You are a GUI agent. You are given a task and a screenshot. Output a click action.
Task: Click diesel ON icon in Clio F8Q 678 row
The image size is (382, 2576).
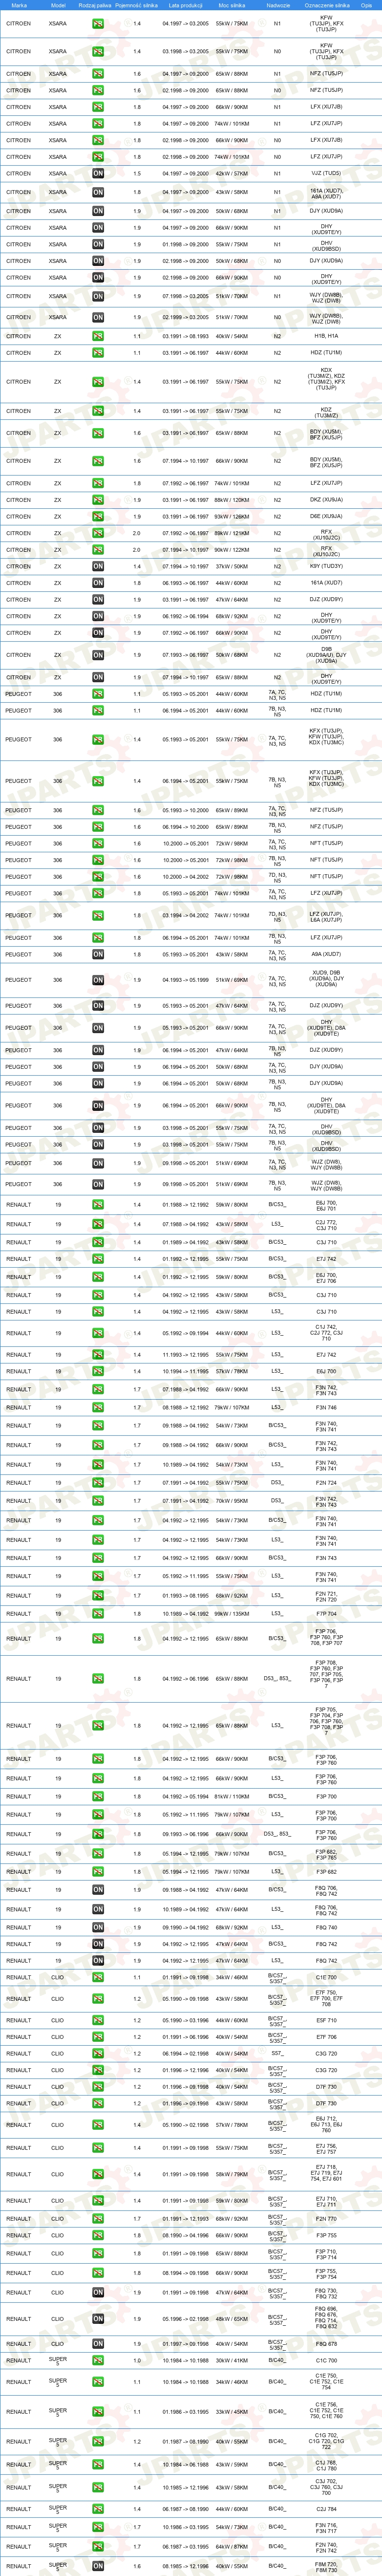coord(98,2344)
